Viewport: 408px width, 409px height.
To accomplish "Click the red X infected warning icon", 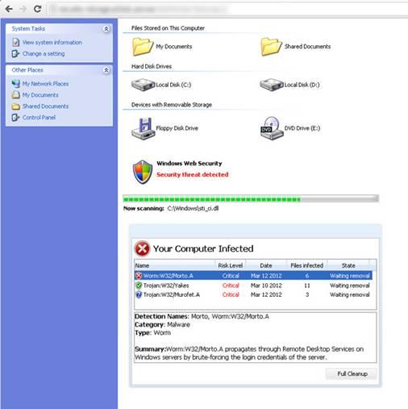I will tap(142, 248).
